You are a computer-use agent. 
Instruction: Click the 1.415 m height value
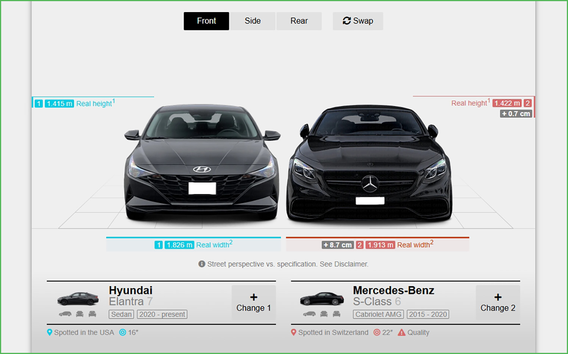click(x=59, y=104)
